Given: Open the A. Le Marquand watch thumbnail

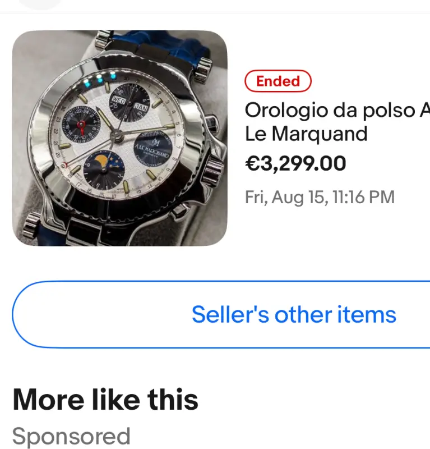Looking at the screenshot, I should tap(119, 138).
